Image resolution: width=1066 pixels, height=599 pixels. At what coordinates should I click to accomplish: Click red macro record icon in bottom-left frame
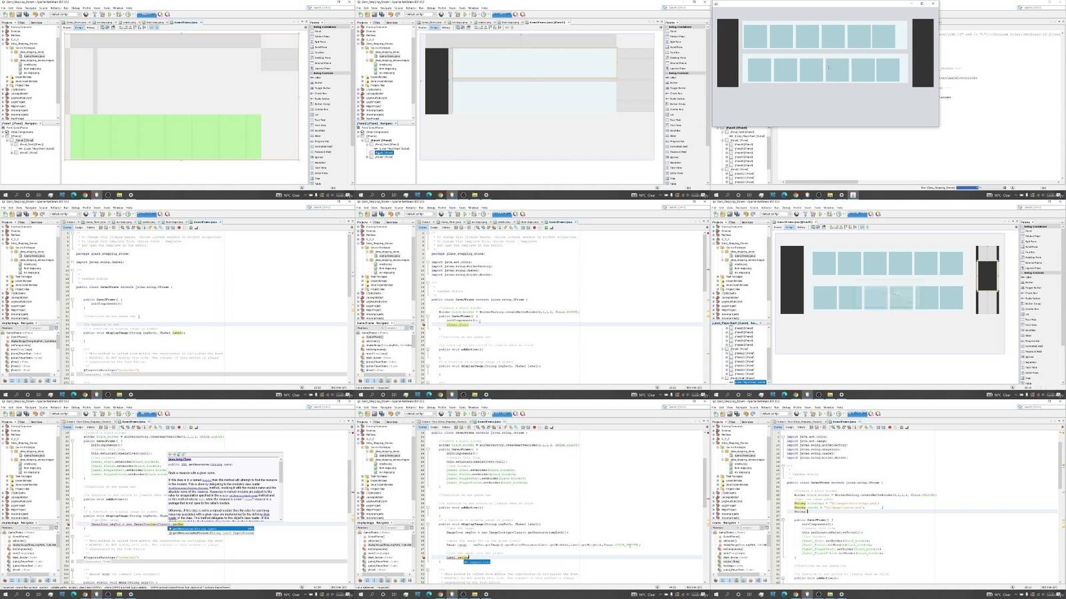click(x=179, y=427)
